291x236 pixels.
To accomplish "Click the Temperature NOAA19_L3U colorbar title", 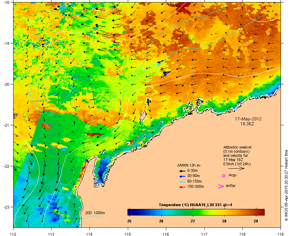I will 195,205.
